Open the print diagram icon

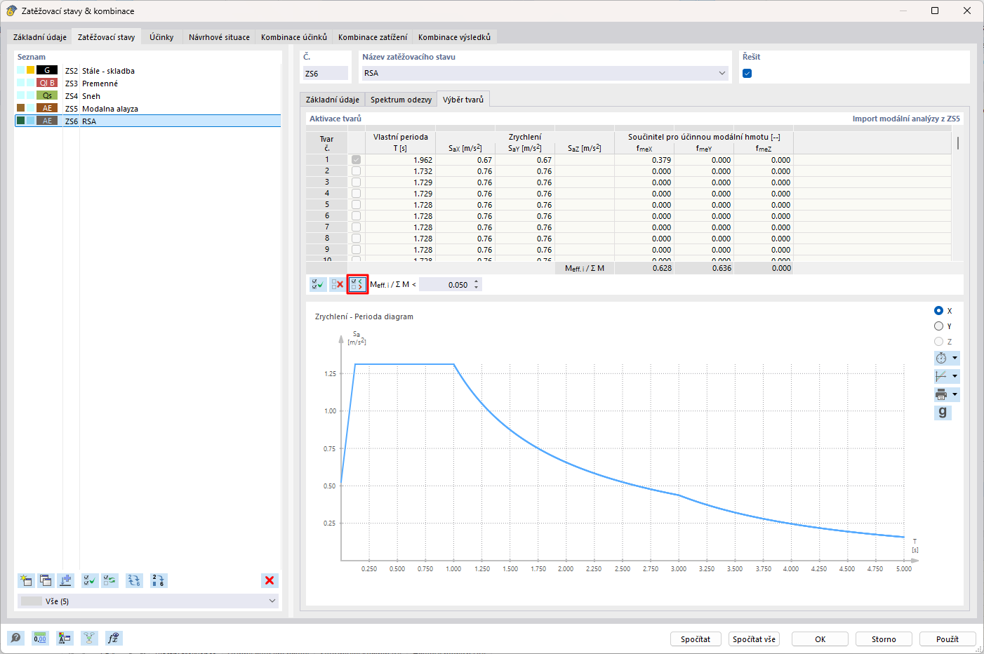[943, 394]
